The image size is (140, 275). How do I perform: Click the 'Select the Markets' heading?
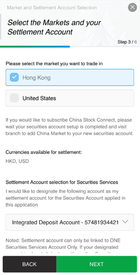click(x=54, y=27)
